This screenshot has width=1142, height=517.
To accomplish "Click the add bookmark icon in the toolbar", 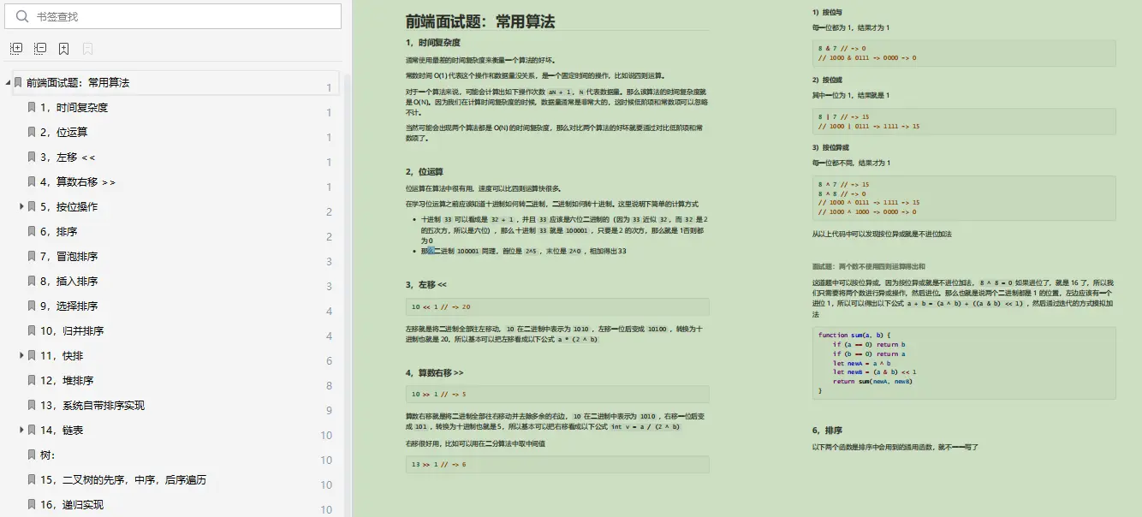I will point(63,49).
